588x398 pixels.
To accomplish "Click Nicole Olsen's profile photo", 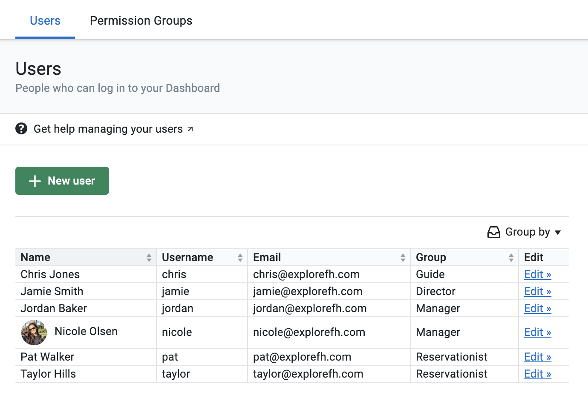I will click(x=34, y=332).
